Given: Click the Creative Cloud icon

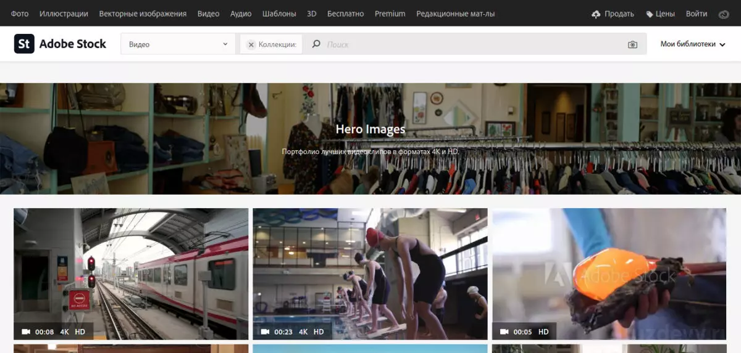Looking at the screenshot, I should 724,14.
